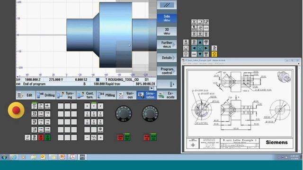Select the X axis key

(x=87, y=106)
